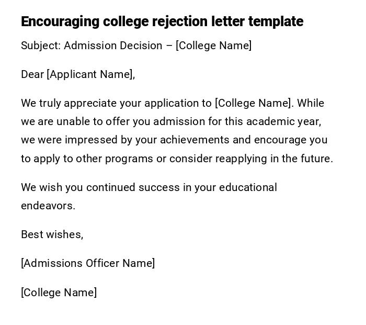The image size is (366, 325).
Task: Click the phrase "academic year"
Action: tap(291, 121)
